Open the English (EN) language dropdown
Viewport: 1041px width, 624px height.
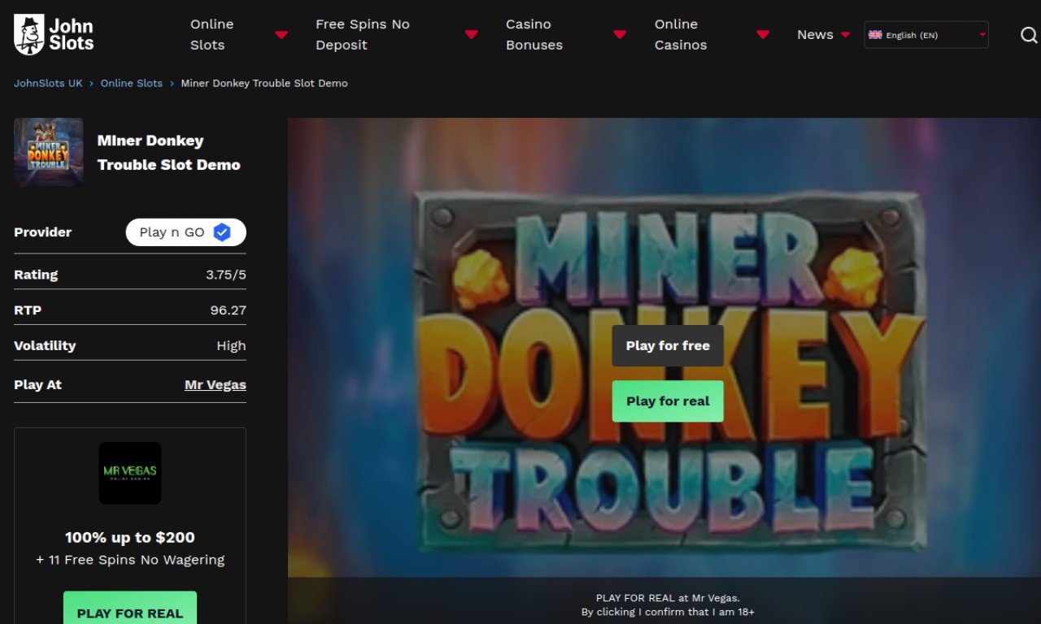click(x=926, y=35)
